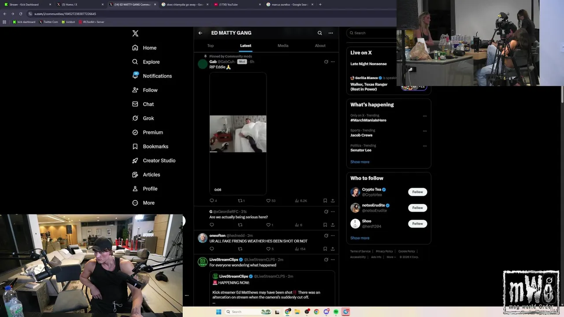
Task: Bookmark Gab's pinned post
Action: point(325,201)
